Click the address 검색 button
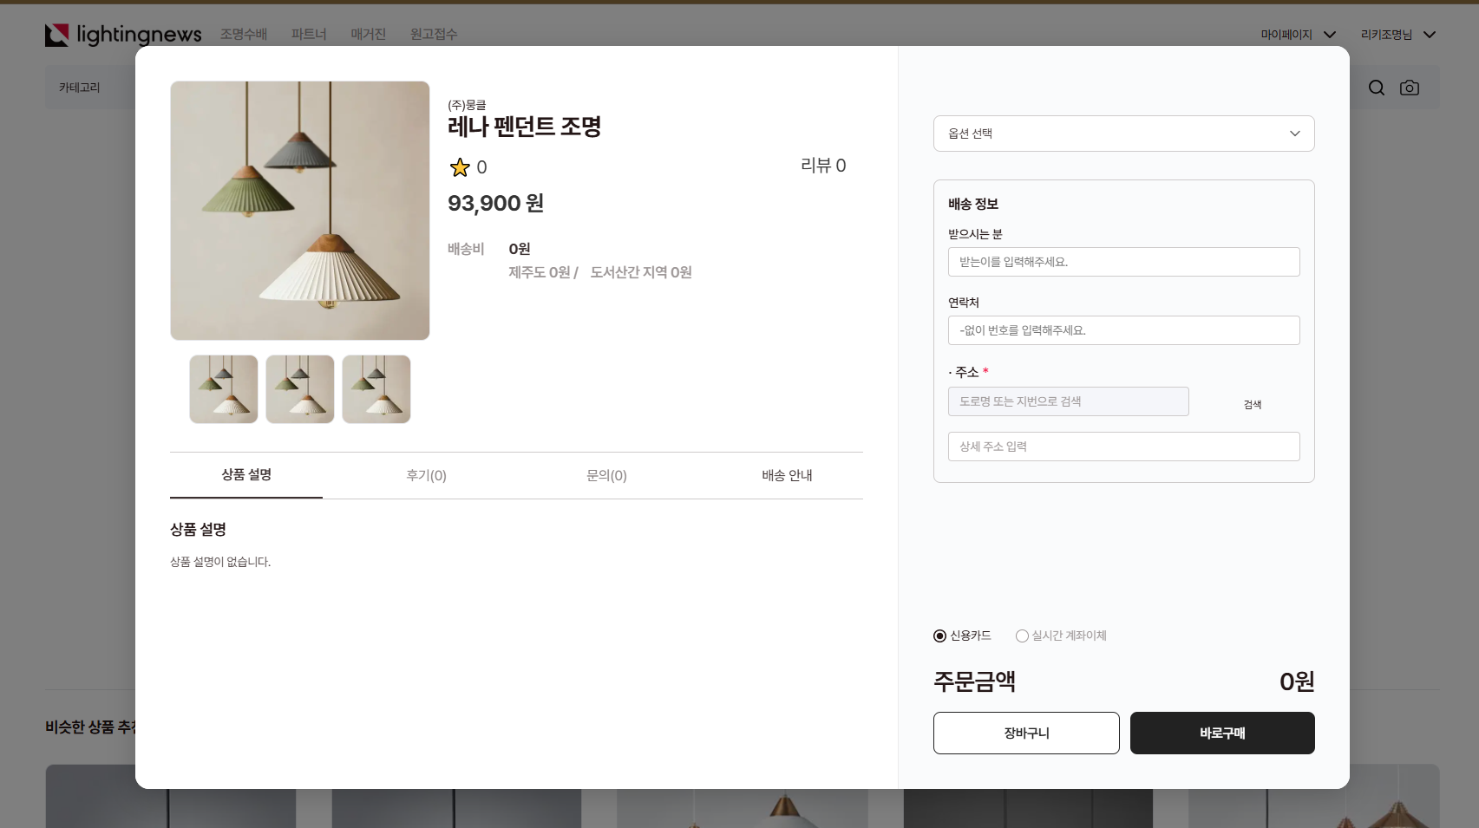This screenshot has height=828, width=1479. 1252,404
